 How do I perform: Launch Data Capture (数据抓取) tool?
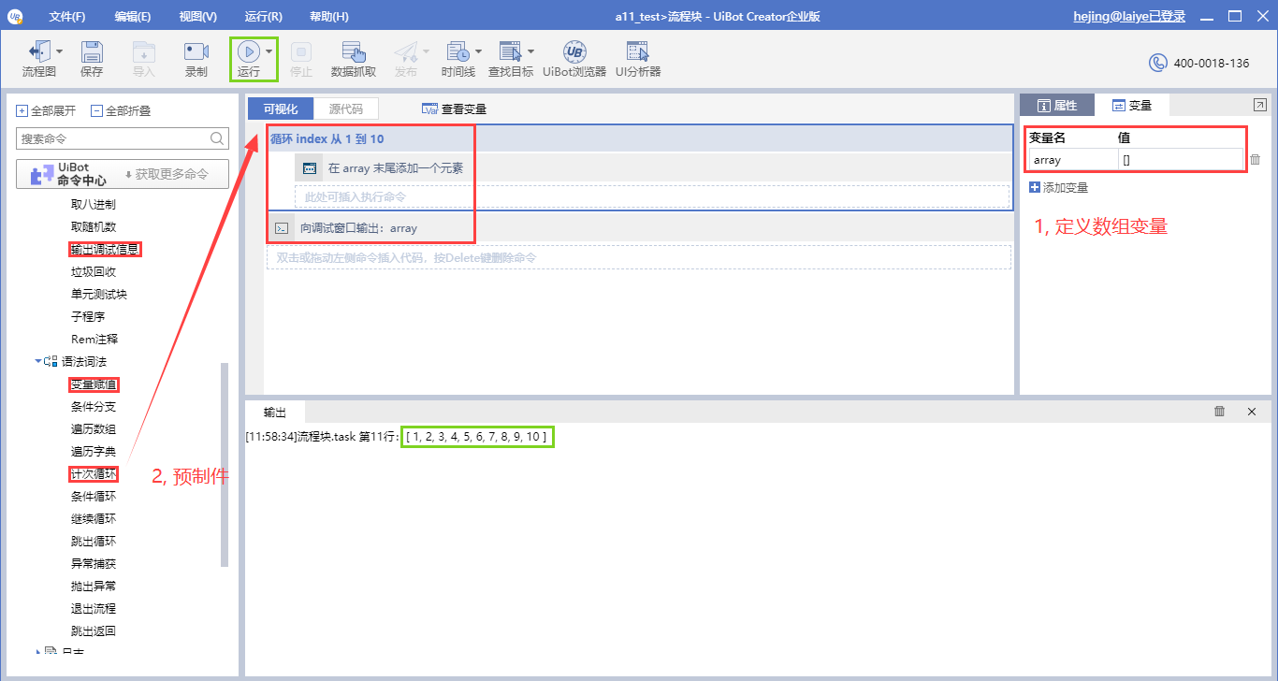coord(354,52)
